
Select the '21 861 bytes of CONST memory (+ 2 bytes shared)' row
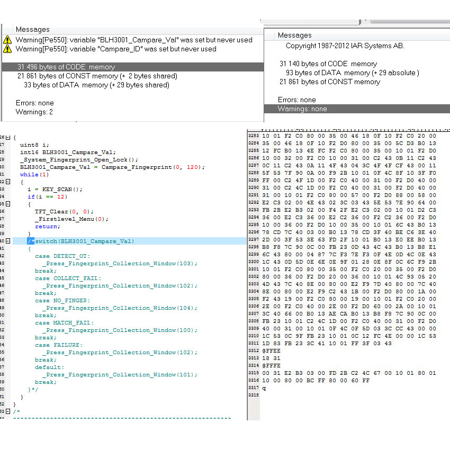click(x=97, y=76)
